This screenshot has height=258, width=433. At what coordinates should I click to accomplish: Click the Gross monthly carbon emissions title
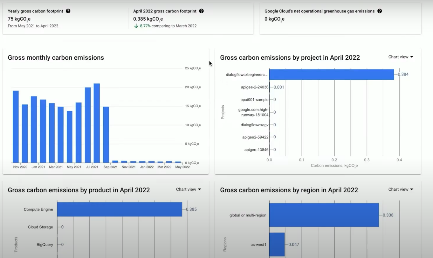(x=56, y=58)
